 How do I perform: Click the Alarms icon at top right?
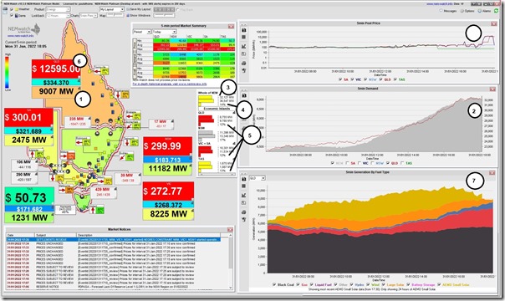click(x=480, y=11)
